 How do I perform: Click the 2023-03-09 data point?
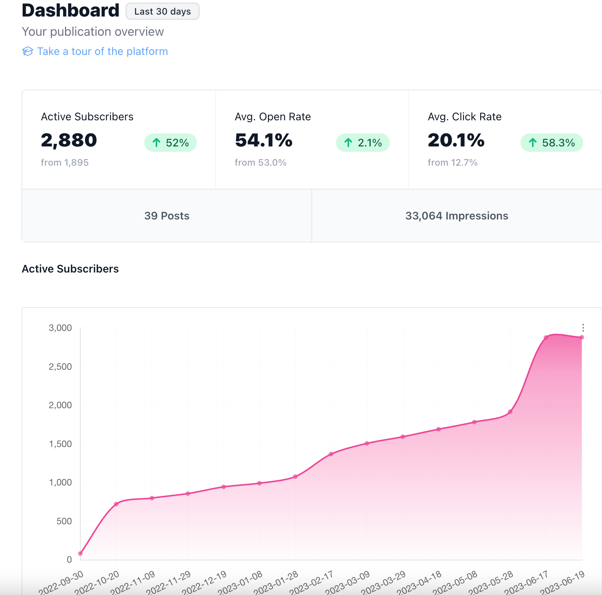[367, 443]
